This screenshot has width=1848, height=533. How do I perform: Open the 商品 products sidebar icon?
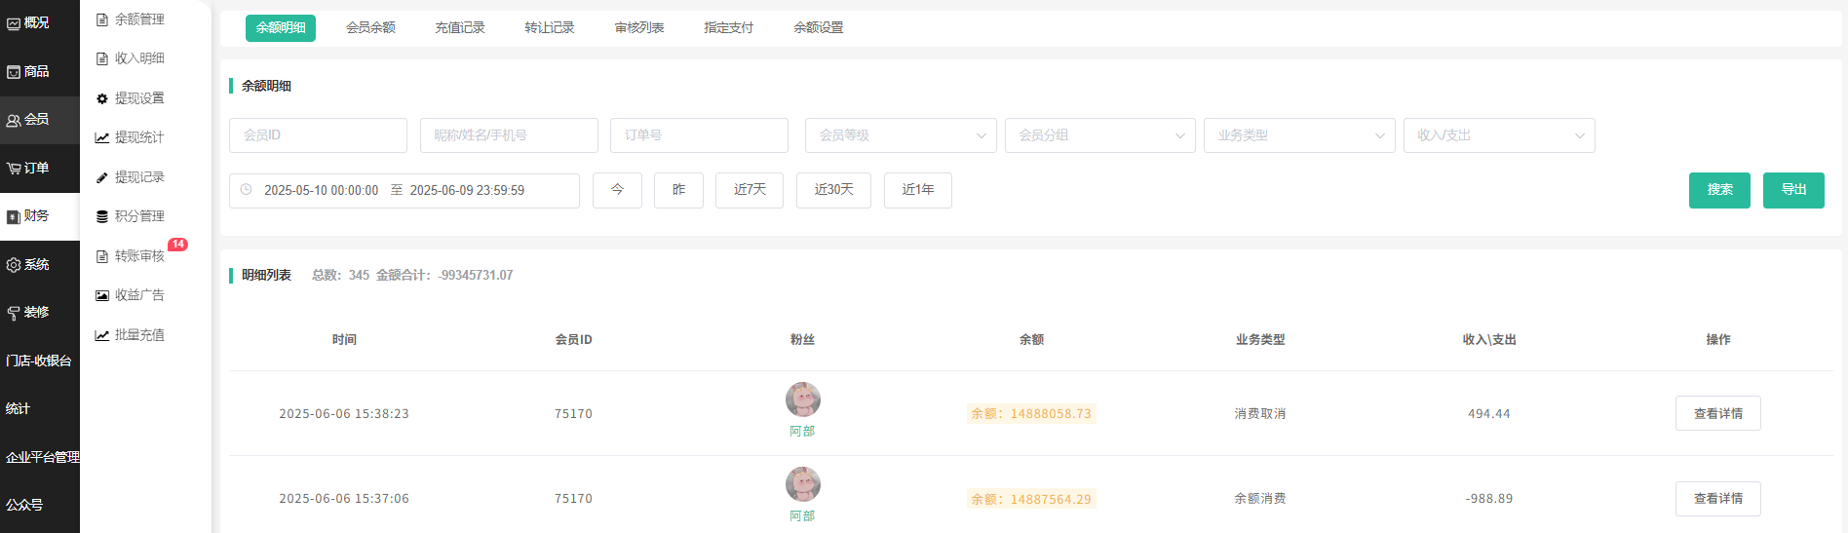point(14,72)
